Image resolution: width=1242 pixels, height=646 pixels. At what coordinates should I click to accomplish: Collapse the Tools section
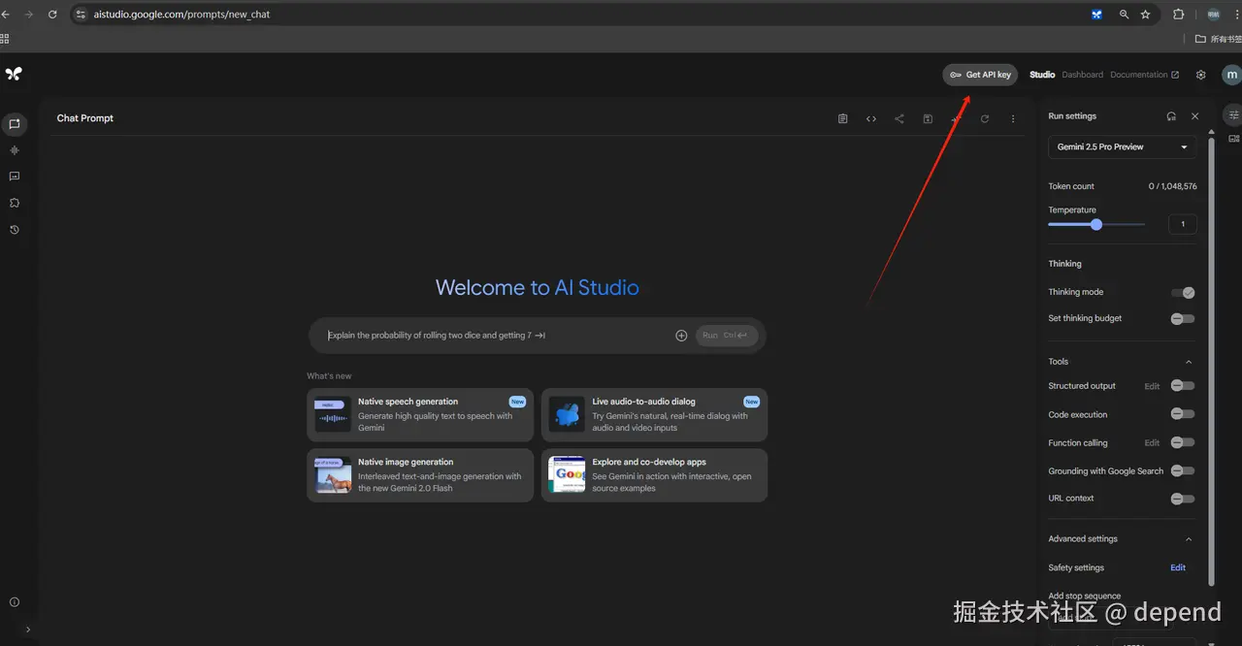click(x=1189, y=362)
